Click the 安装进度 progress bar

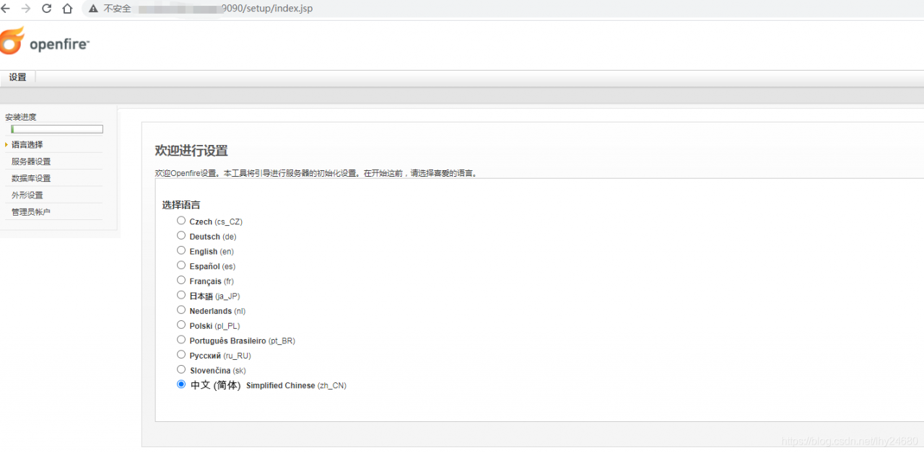coord(57,129)
